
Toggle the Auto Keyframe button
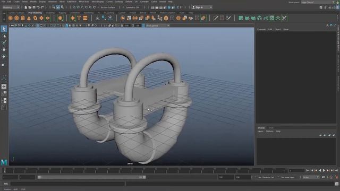coord(331,177)
